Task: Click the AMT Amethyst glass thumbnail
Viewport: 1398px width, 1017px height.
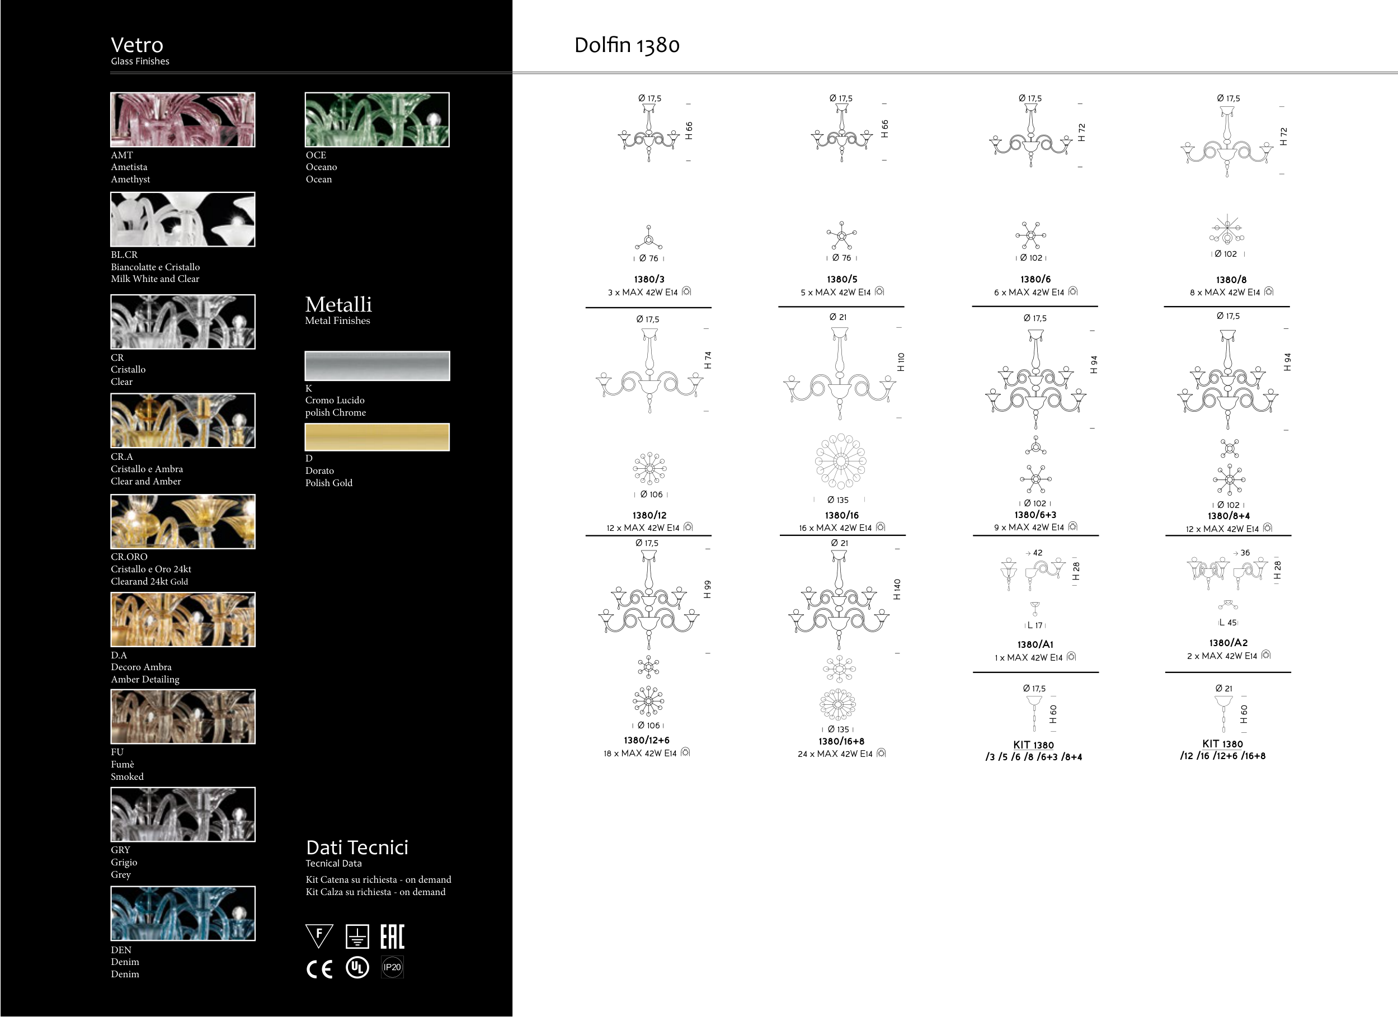Action: (x=182, y=120)
